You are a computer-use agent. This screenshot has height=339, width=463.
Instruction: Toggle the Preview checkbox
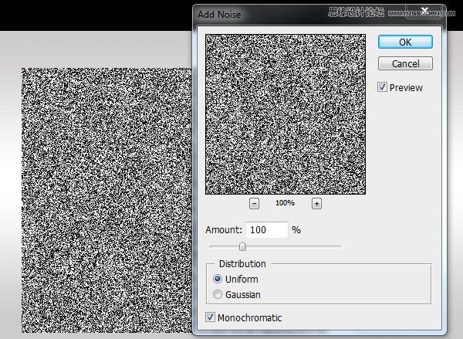click(382, 87)
